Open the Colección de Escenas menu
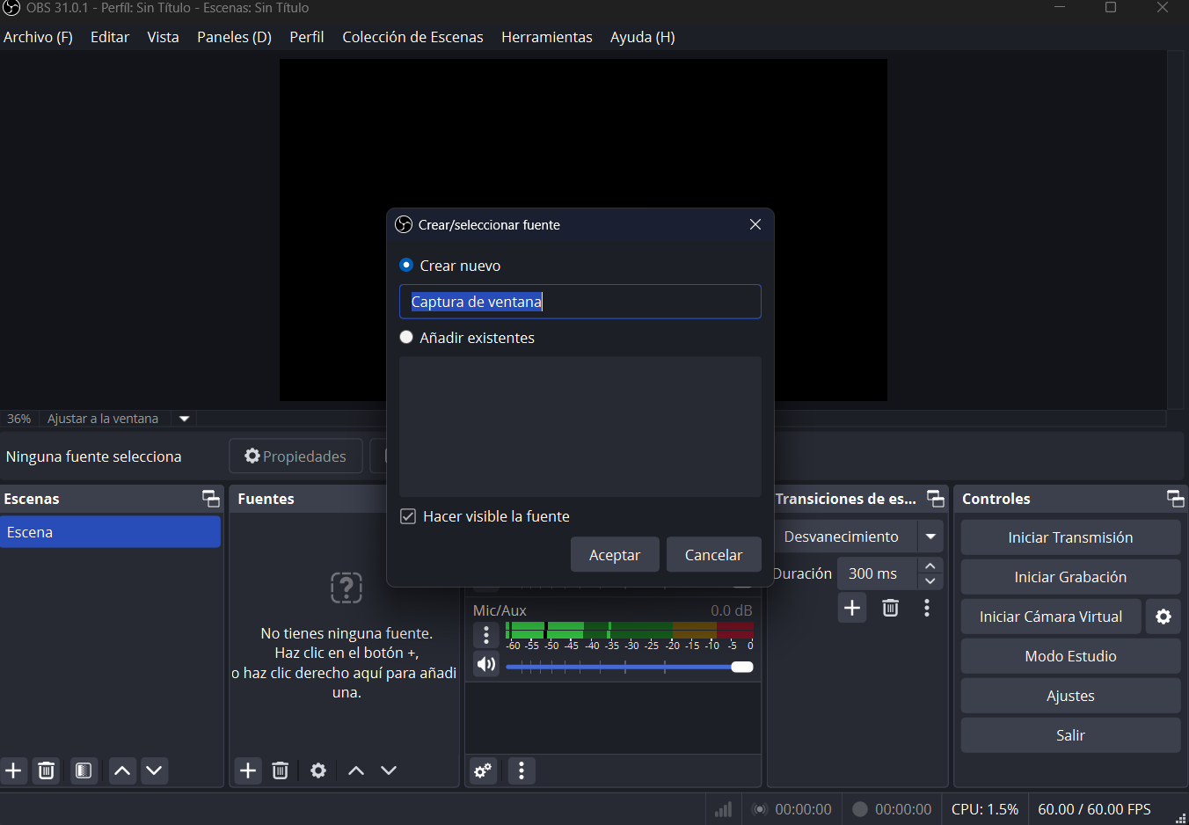 click(x=412, y=37)
